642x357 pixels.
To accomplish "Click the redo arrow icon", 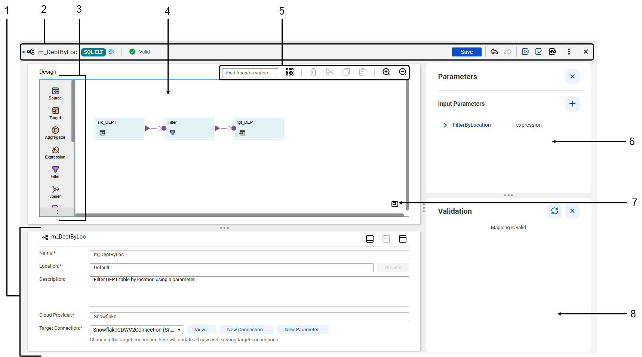I will click(508, 52).
